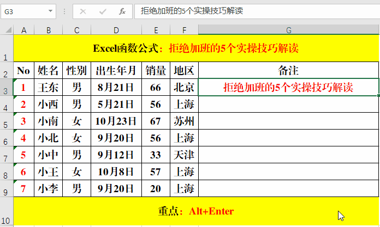This screenshot has width=380, height=227.
Task: Click the '地区' header cell
Action: 184,70
